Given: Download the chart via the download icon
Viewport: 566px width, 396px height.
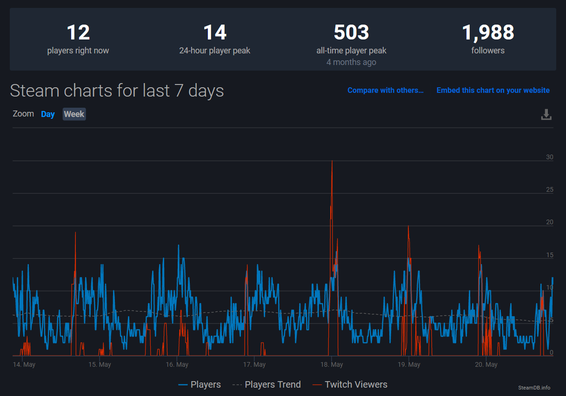Looking at the screenshot, I should click(x=546, y=115).
